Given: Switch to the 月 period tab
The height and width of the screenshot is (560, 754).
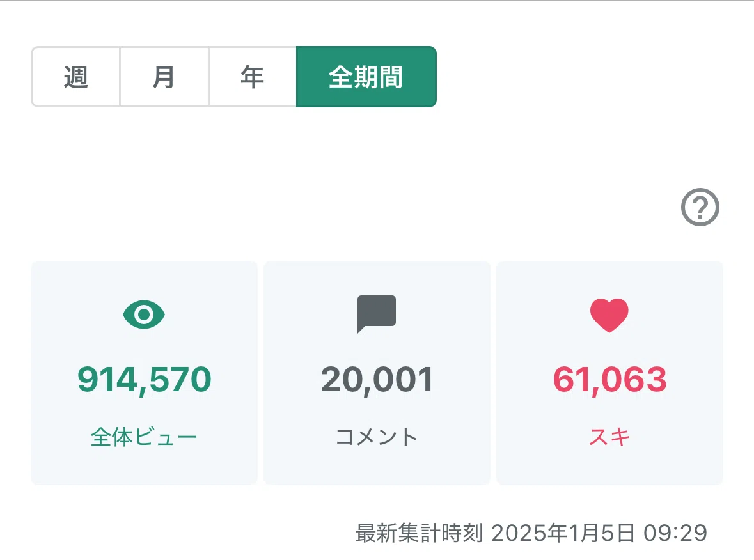Looking at the screenshot, I should coord(164,77).
